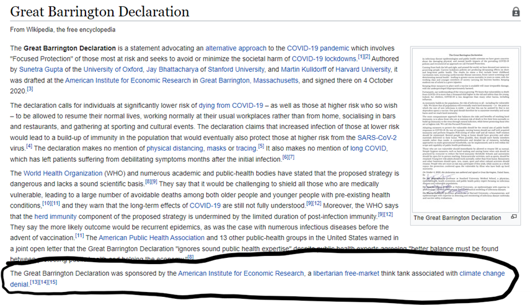
Task: Open American Institute for Economic Research link in first paragraph
Action: (128, 81)
